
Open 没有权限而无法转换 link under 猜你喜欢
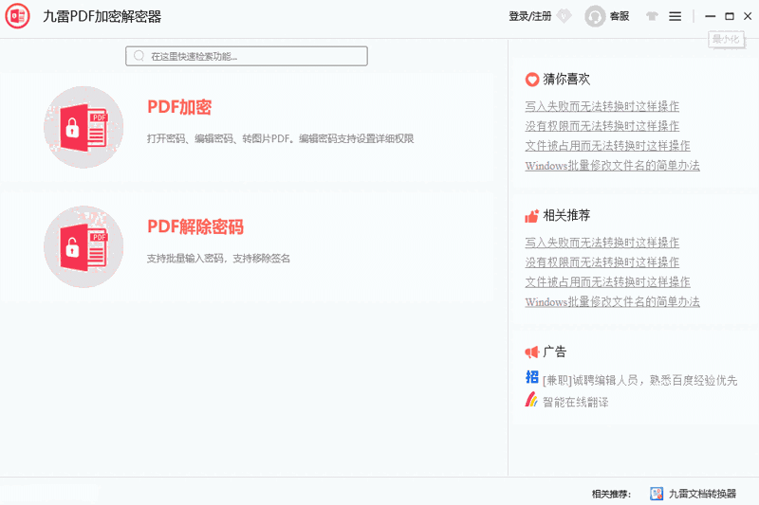pos(602,126)
